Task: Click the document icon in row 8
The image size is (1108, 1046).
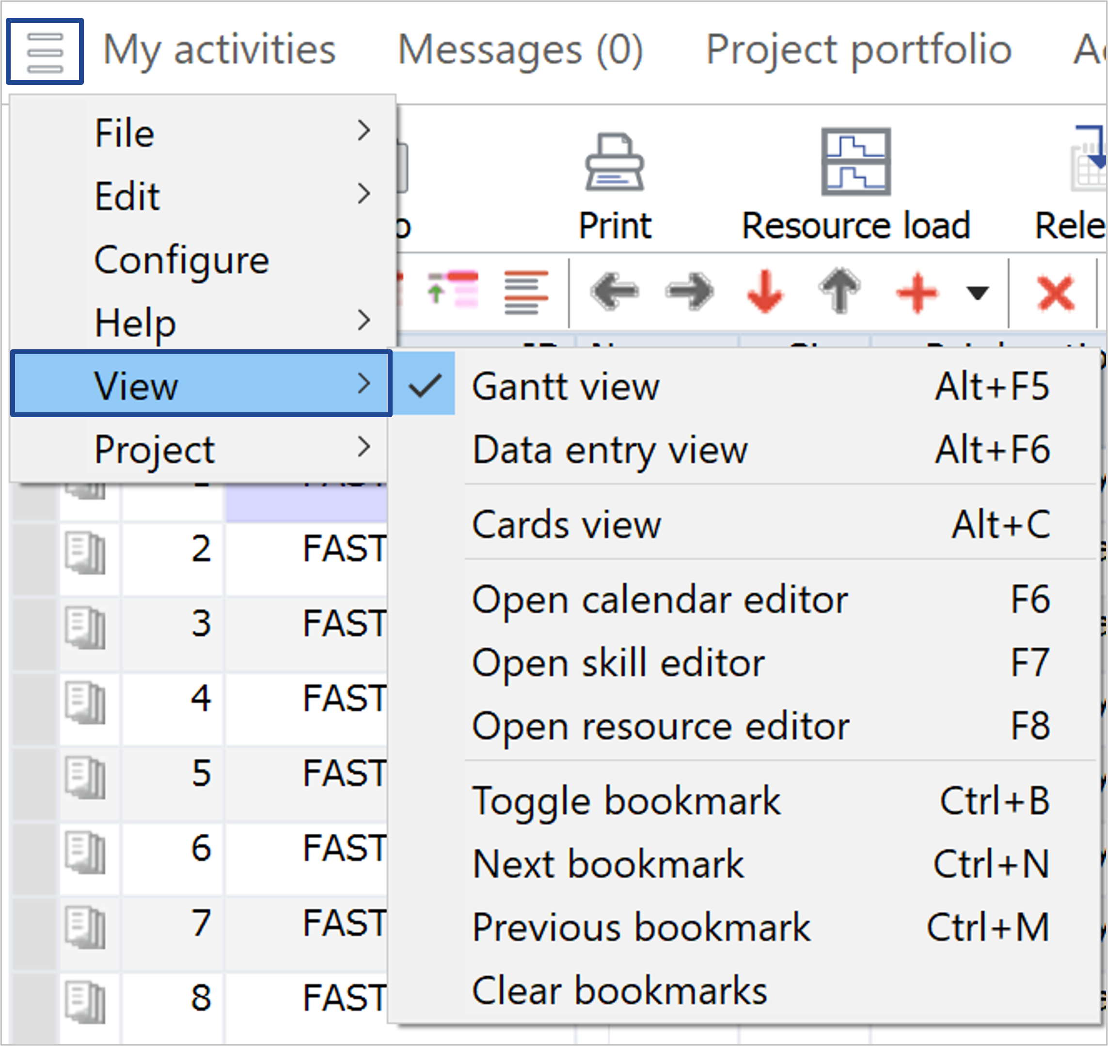Action: click(85, 1002)
